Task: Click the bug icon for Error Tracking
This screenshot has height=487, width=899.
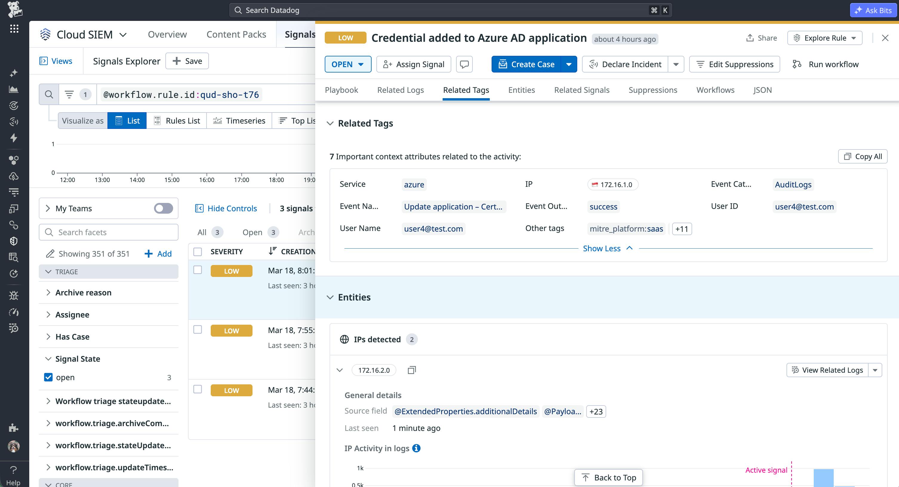Action: point(14,295)
